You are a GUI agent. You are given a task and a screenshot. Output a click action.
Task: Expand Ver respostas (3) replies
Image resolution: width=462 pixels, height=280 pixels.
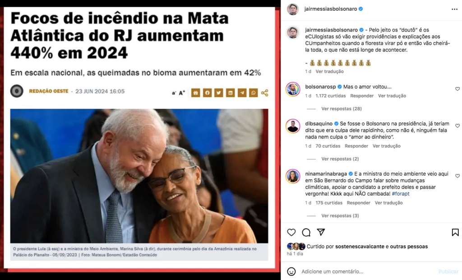pos(340,216)
